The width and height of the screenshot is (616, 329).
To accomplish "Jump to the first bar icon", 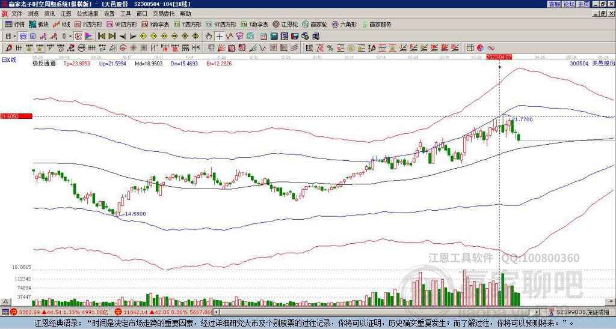I will (x=101, y=36).
